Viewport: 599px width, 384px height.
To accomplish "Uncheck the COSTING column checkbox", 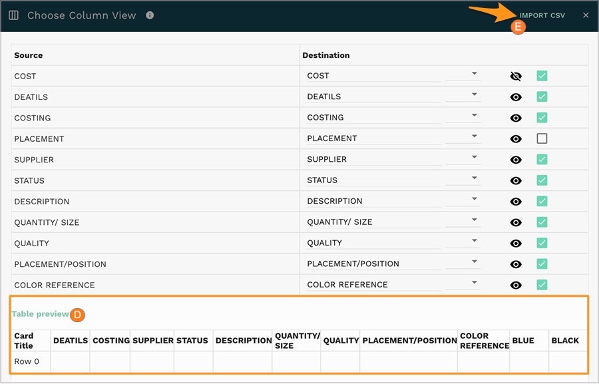I will pos(542,118).
